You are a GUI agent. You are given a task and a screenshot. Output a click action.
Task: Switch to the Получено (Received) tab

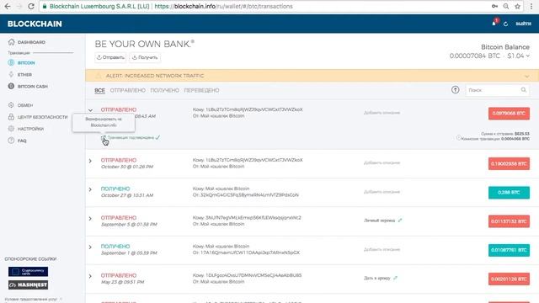click(x=165, y=90)
